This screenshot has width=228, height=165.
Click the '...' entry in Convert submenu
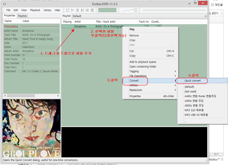tap(203, 121)
